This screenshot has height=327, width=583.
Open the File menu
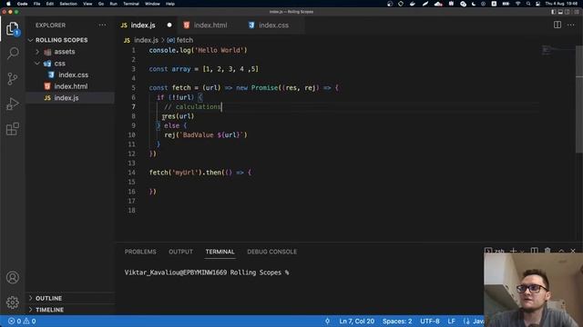(36, 4)
